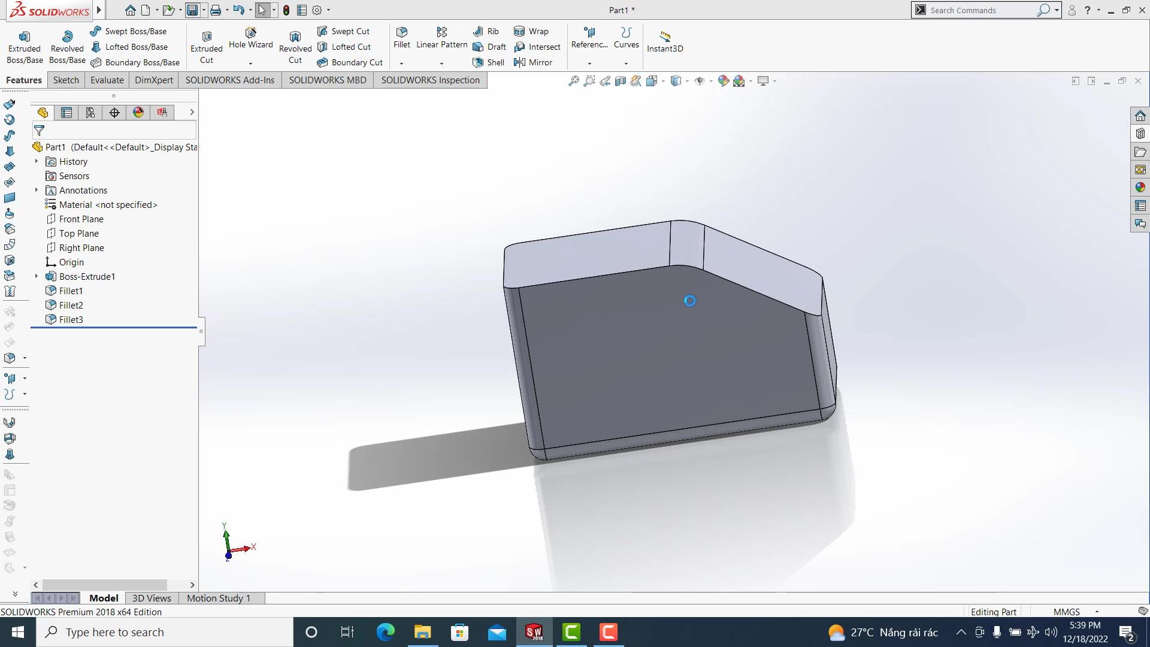
Task: Open the Curves dropdown arrow
Action: pos(626,63)
